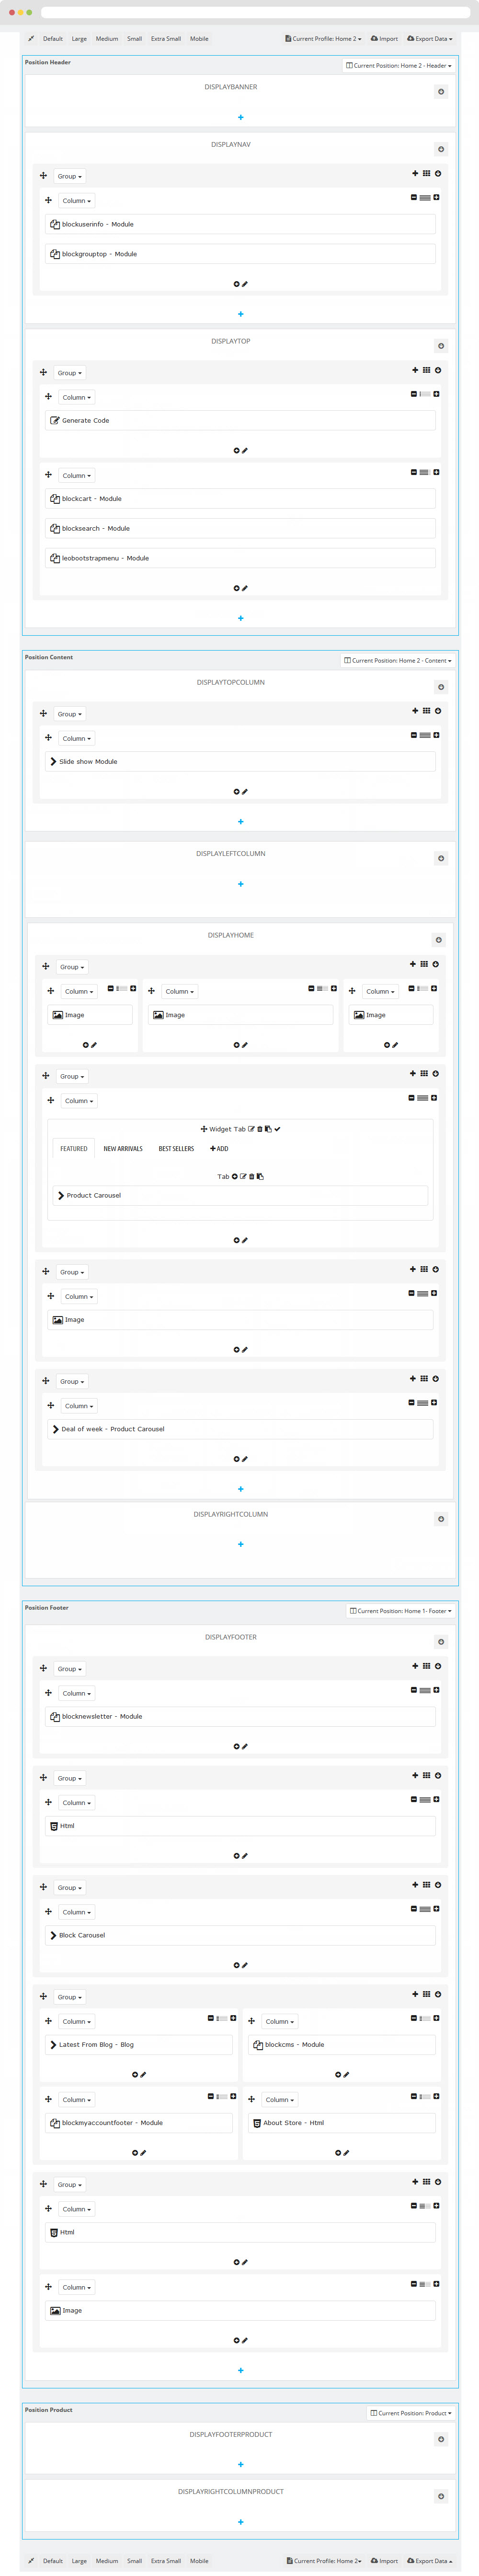
Task: Open Current Position: Home 1- Footer dropdown
Action: 400,1611
